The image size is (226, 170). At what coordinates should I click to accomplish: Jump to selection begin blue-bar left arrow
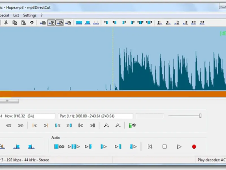tap(58, 126)
